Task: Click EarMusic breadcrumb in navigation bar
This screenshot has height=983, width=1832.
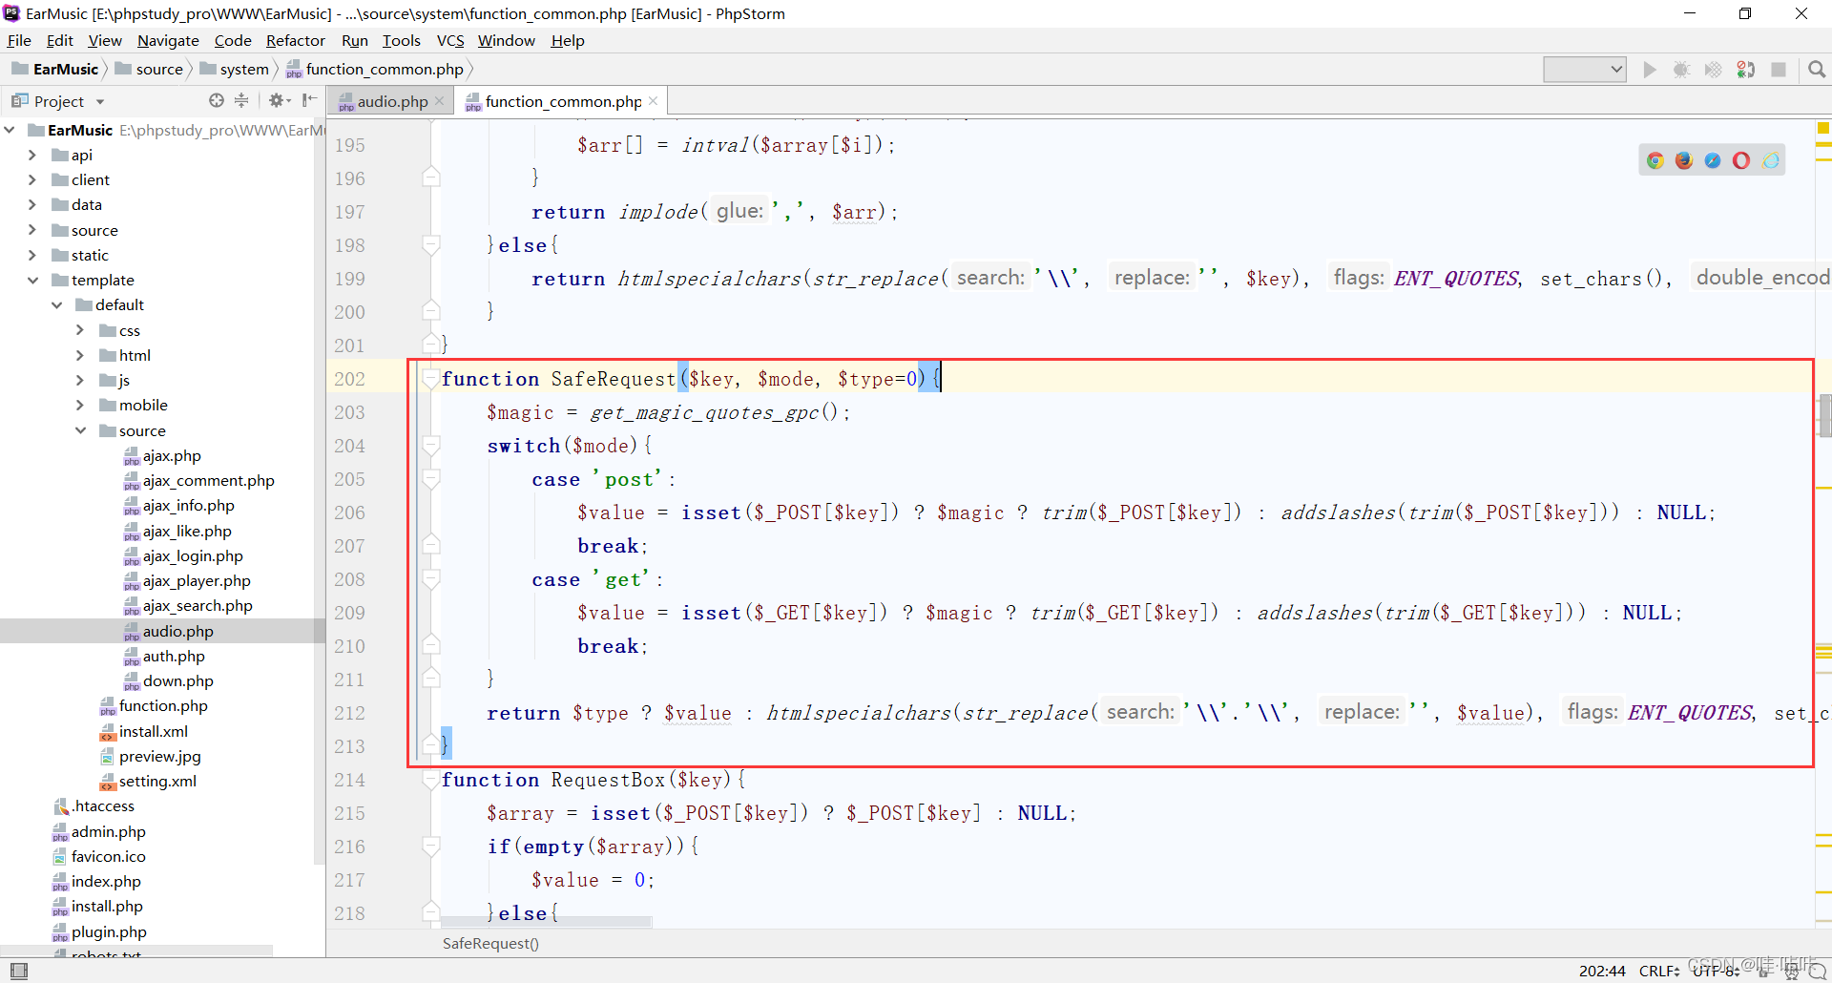Action: tap(55, 69)
